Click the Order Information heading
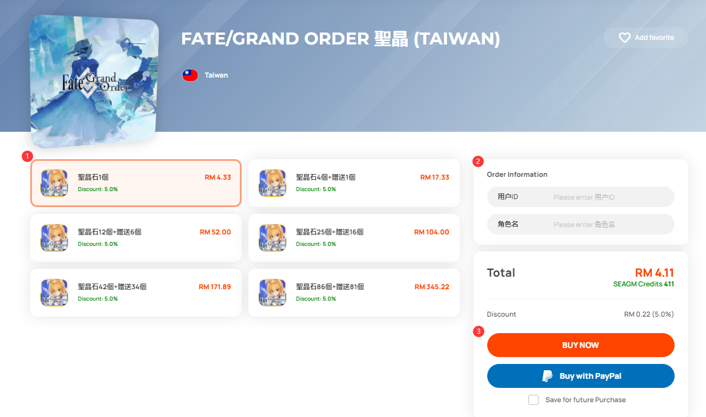This screenshot has width=706, height=417. click(x=517, y=175)
